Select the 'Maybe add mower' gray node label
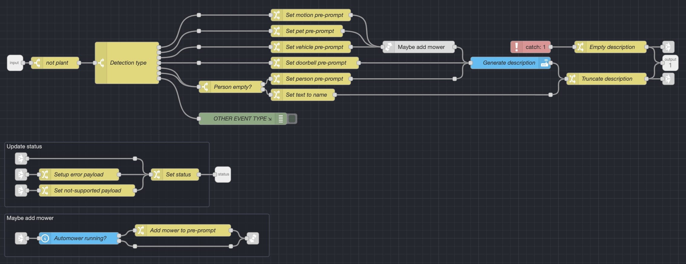Viewport: 686px width, 264px height. click(x=421, y=47)
